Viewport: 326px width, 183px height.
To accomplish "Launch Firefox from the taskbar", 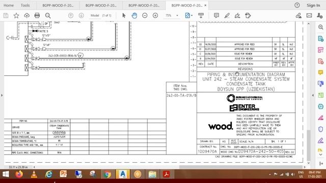I will (x=19, y=174).
